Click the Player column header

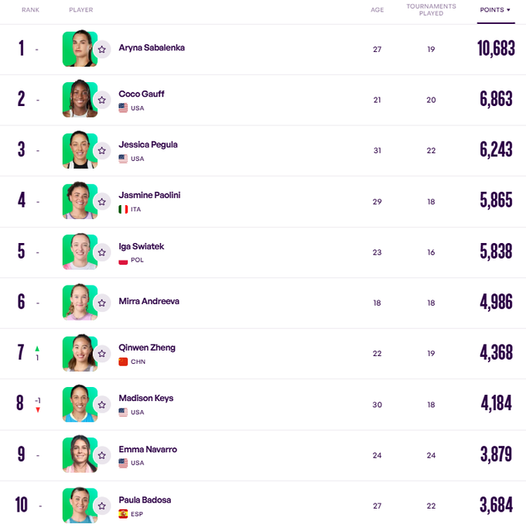coord(80,10)
